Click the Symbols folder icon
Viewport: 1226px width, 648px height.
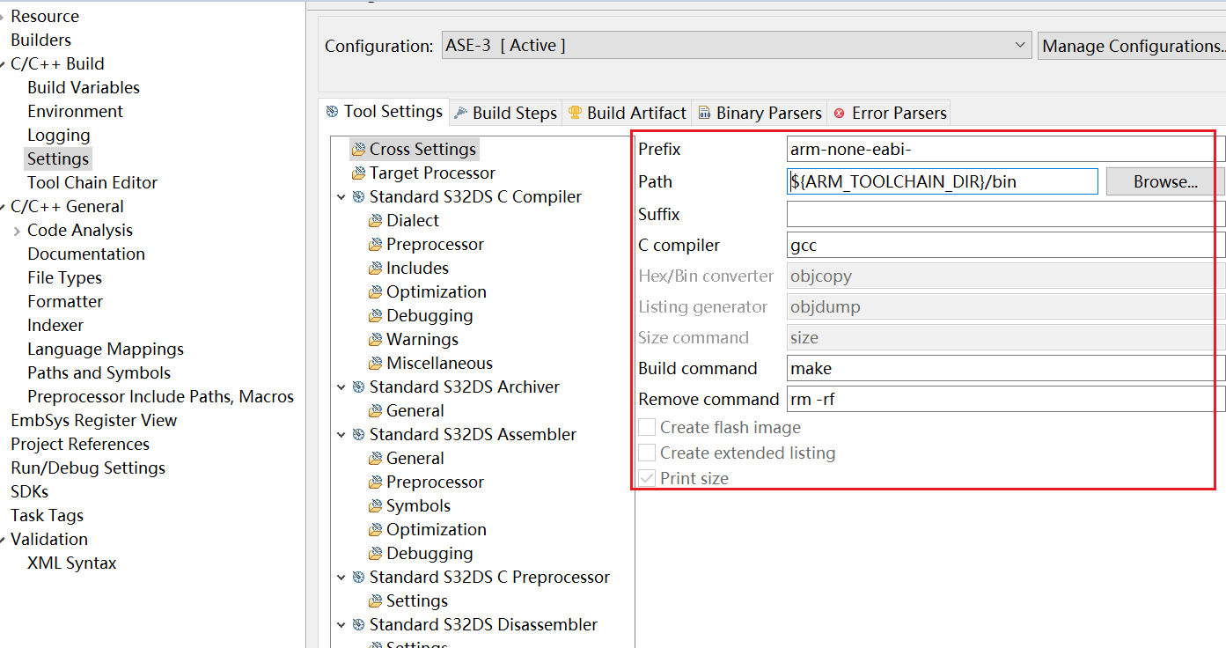(376, 506)
